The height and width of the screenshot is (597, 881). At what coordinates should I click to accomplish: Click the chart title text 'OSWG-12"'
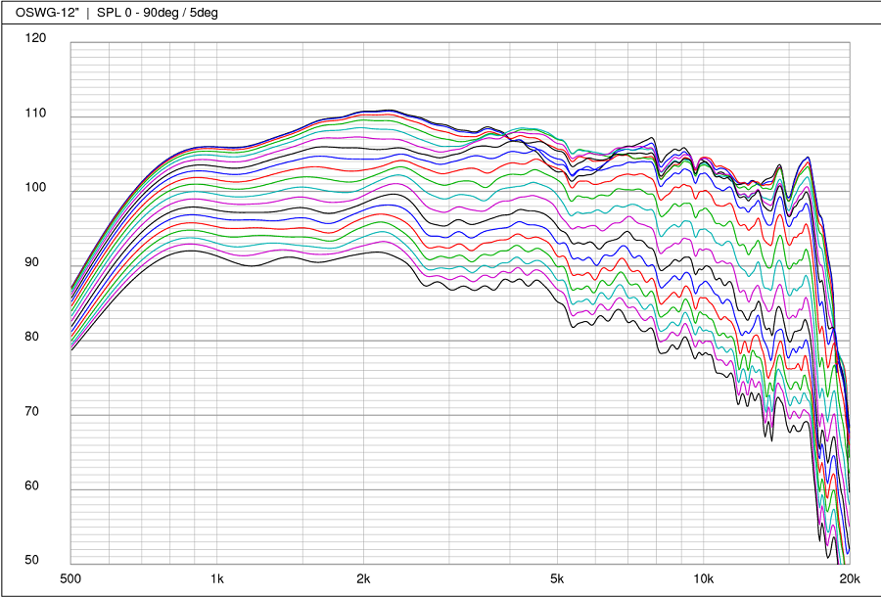(47, 13)
